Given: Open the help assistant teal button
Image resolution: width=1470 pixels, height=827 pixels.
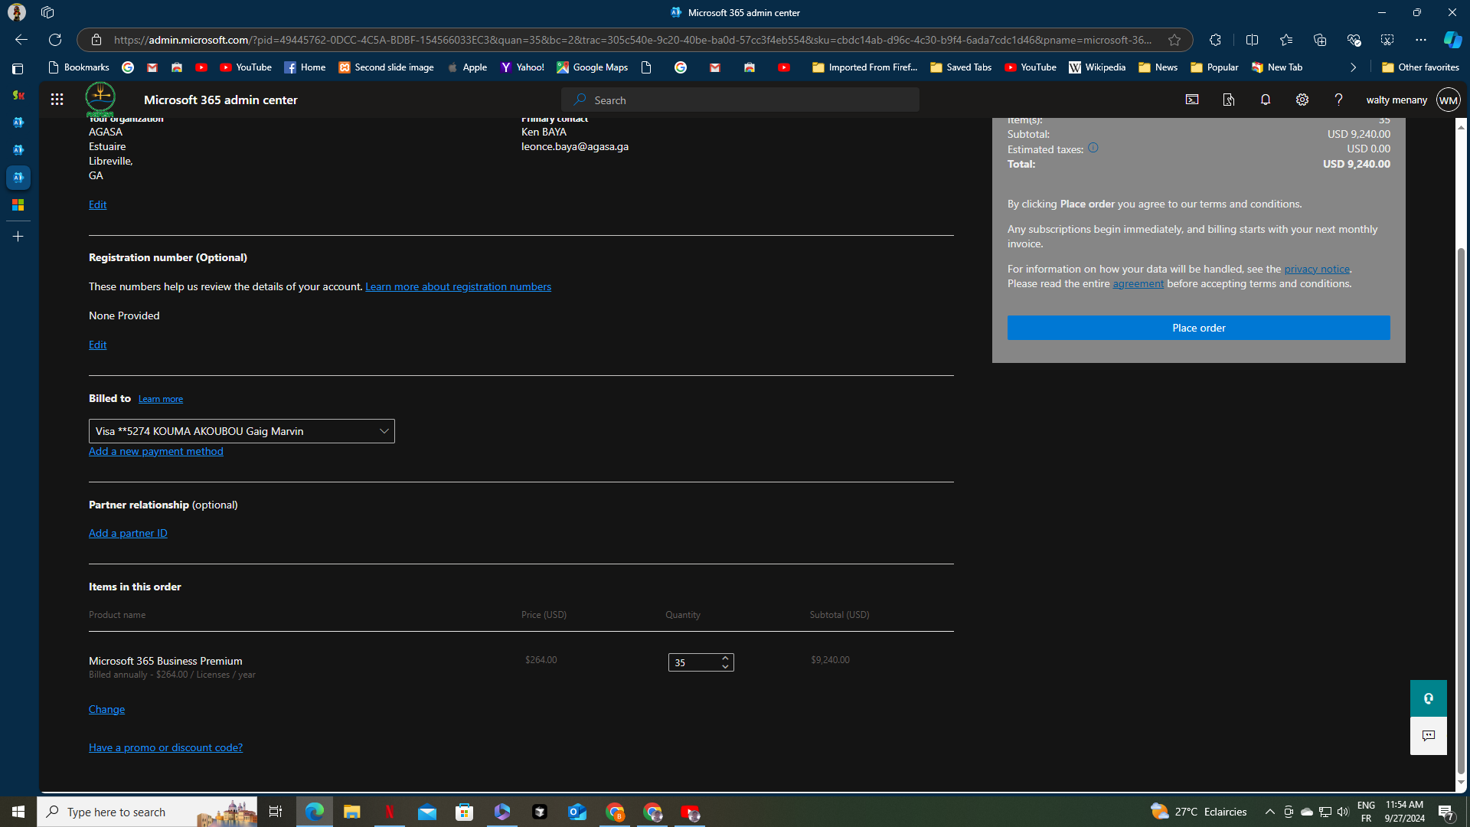Looking at the screenshot, I should [1429, 698].
